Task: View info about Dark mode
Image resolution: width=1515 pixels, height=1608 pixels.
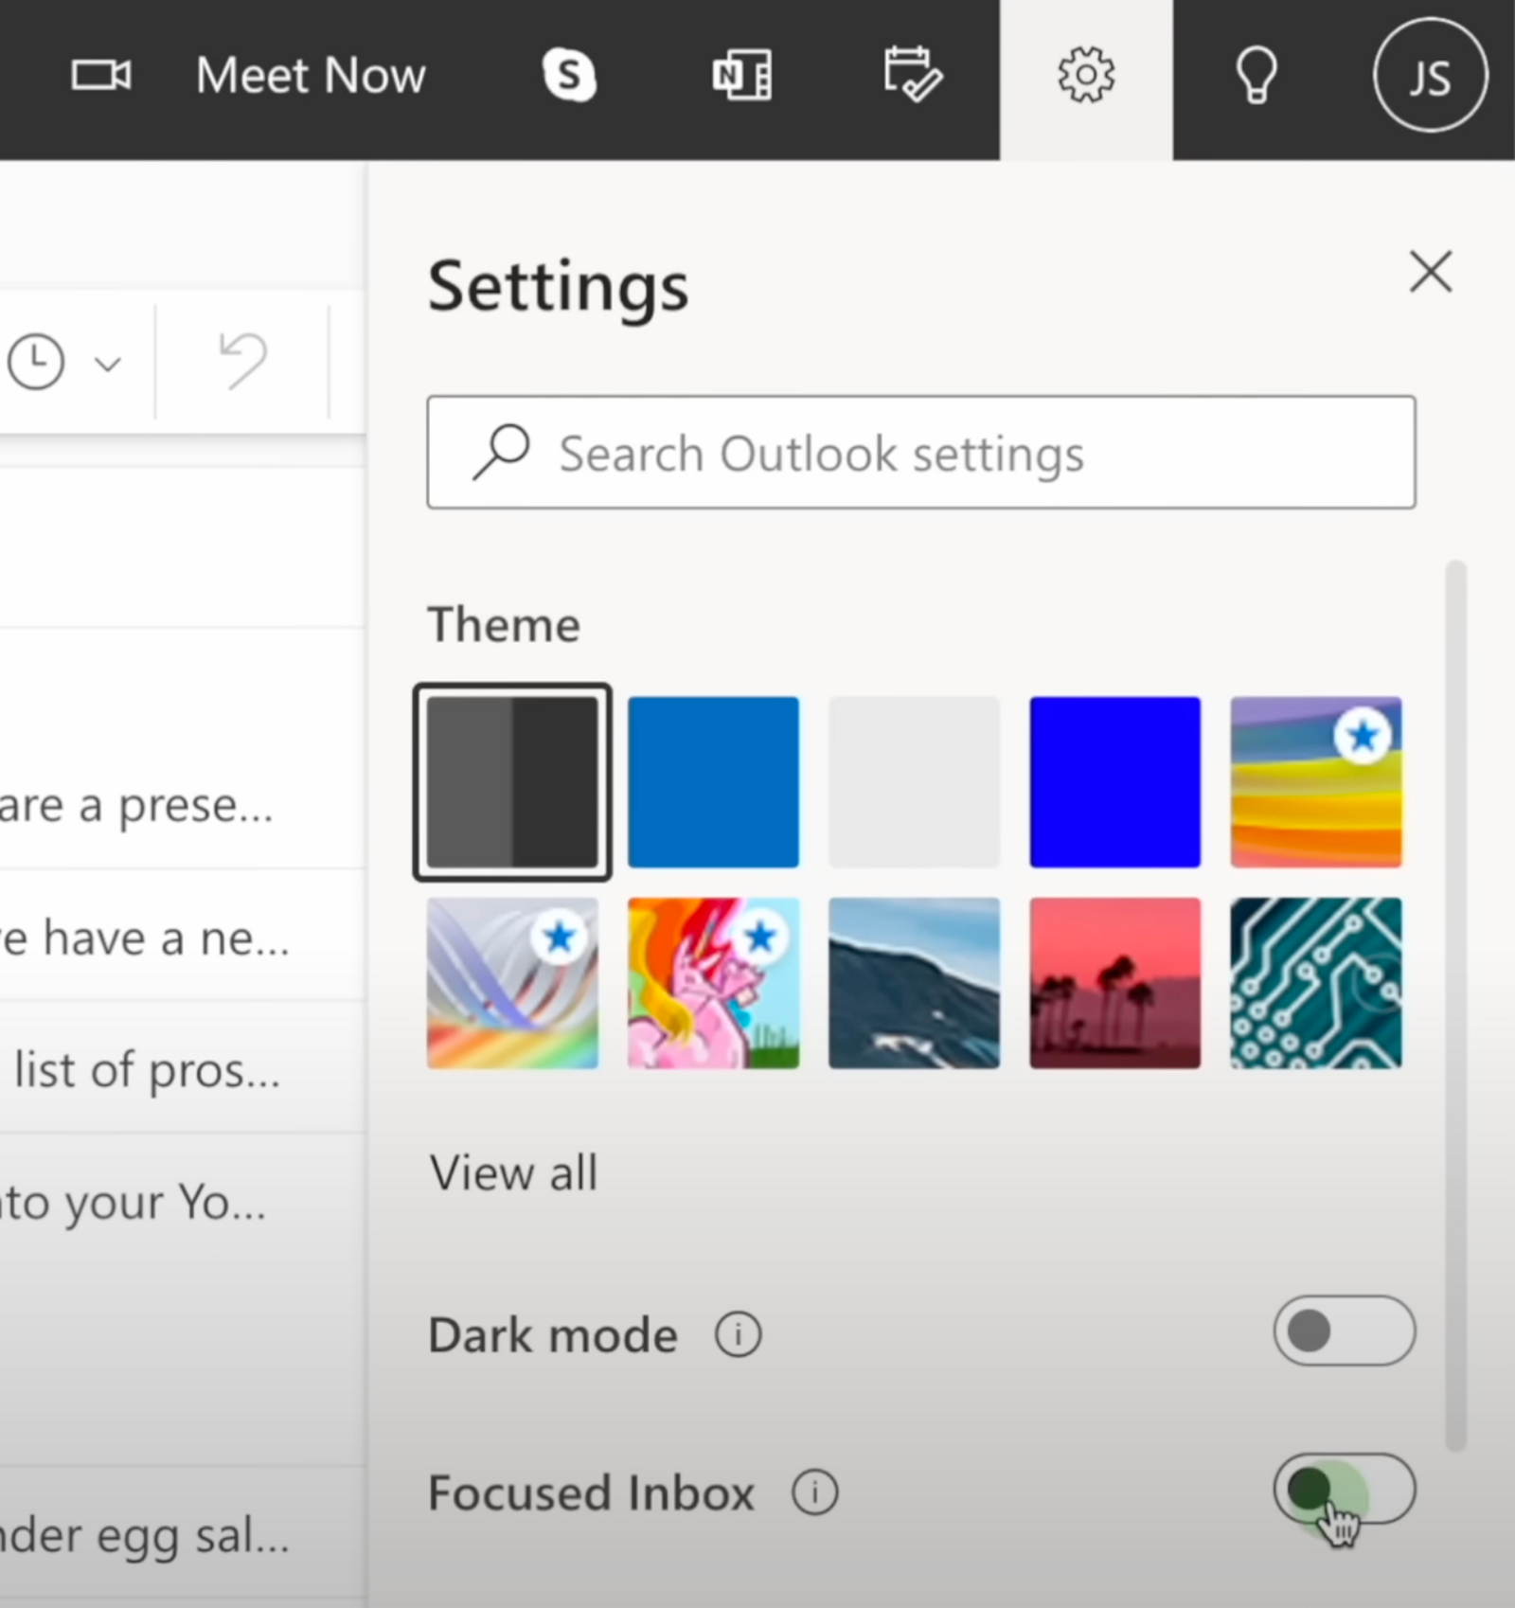Action: pos(737,1334)
